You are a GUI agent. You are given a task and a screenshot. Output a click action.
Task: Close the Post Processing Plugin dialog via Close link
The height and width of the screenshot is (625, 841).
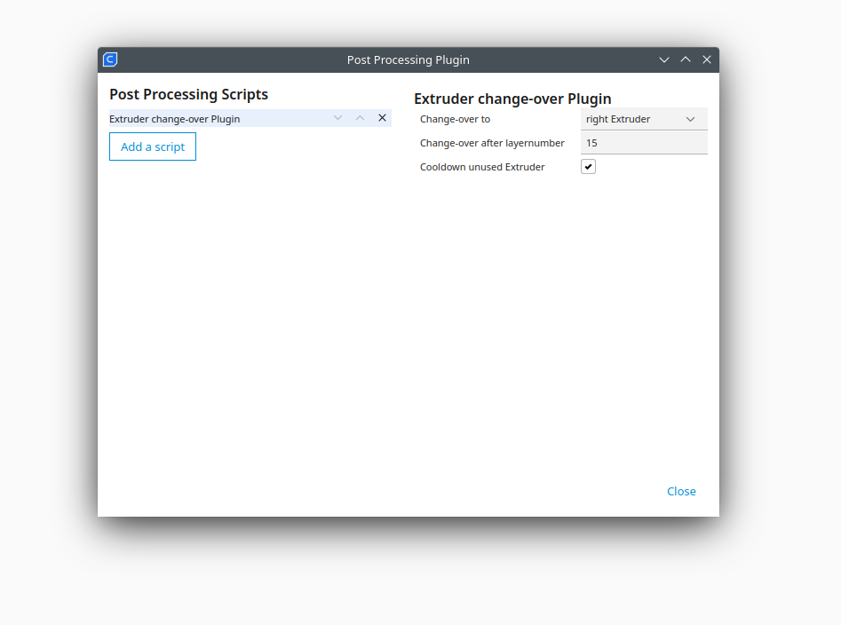(681, 491)
